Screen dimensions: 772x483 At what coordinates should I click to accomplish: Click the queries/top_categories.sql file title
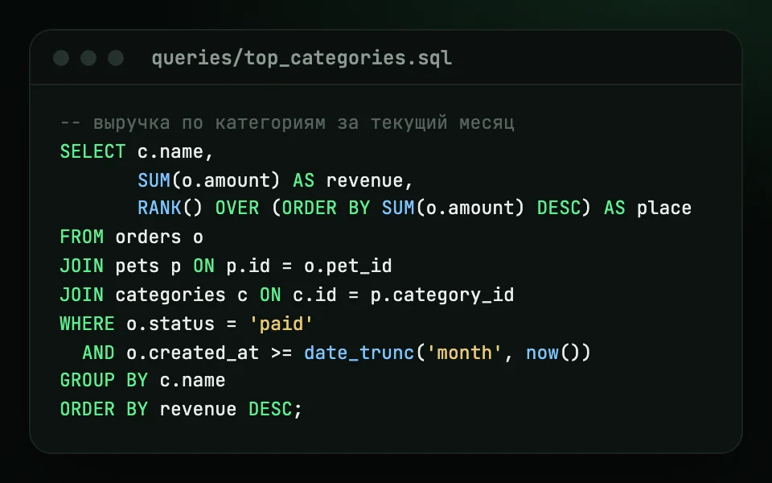[302, 58]
